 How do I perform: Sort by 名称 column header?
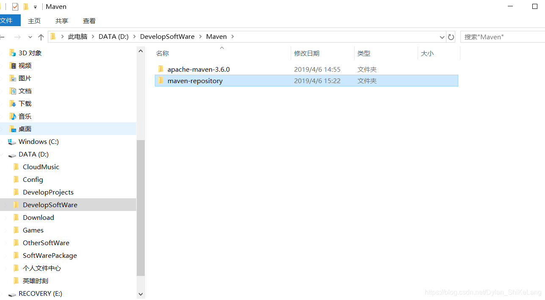tap(162, 54)
